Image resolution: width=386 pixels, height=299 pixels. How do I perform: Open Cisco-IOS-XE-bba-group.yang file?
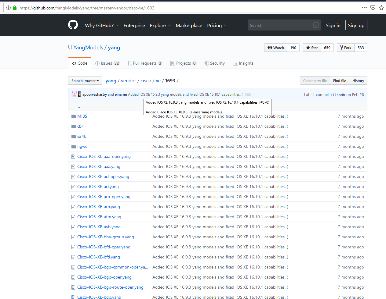click(x=106, y=237)
